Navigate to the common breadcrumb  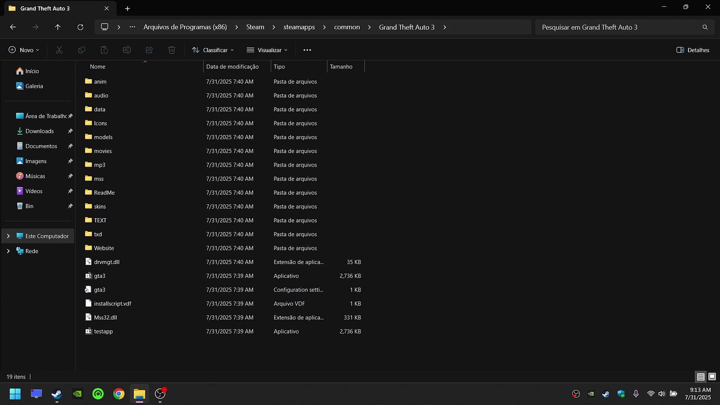pyautogui.click(x=347, y=27)
